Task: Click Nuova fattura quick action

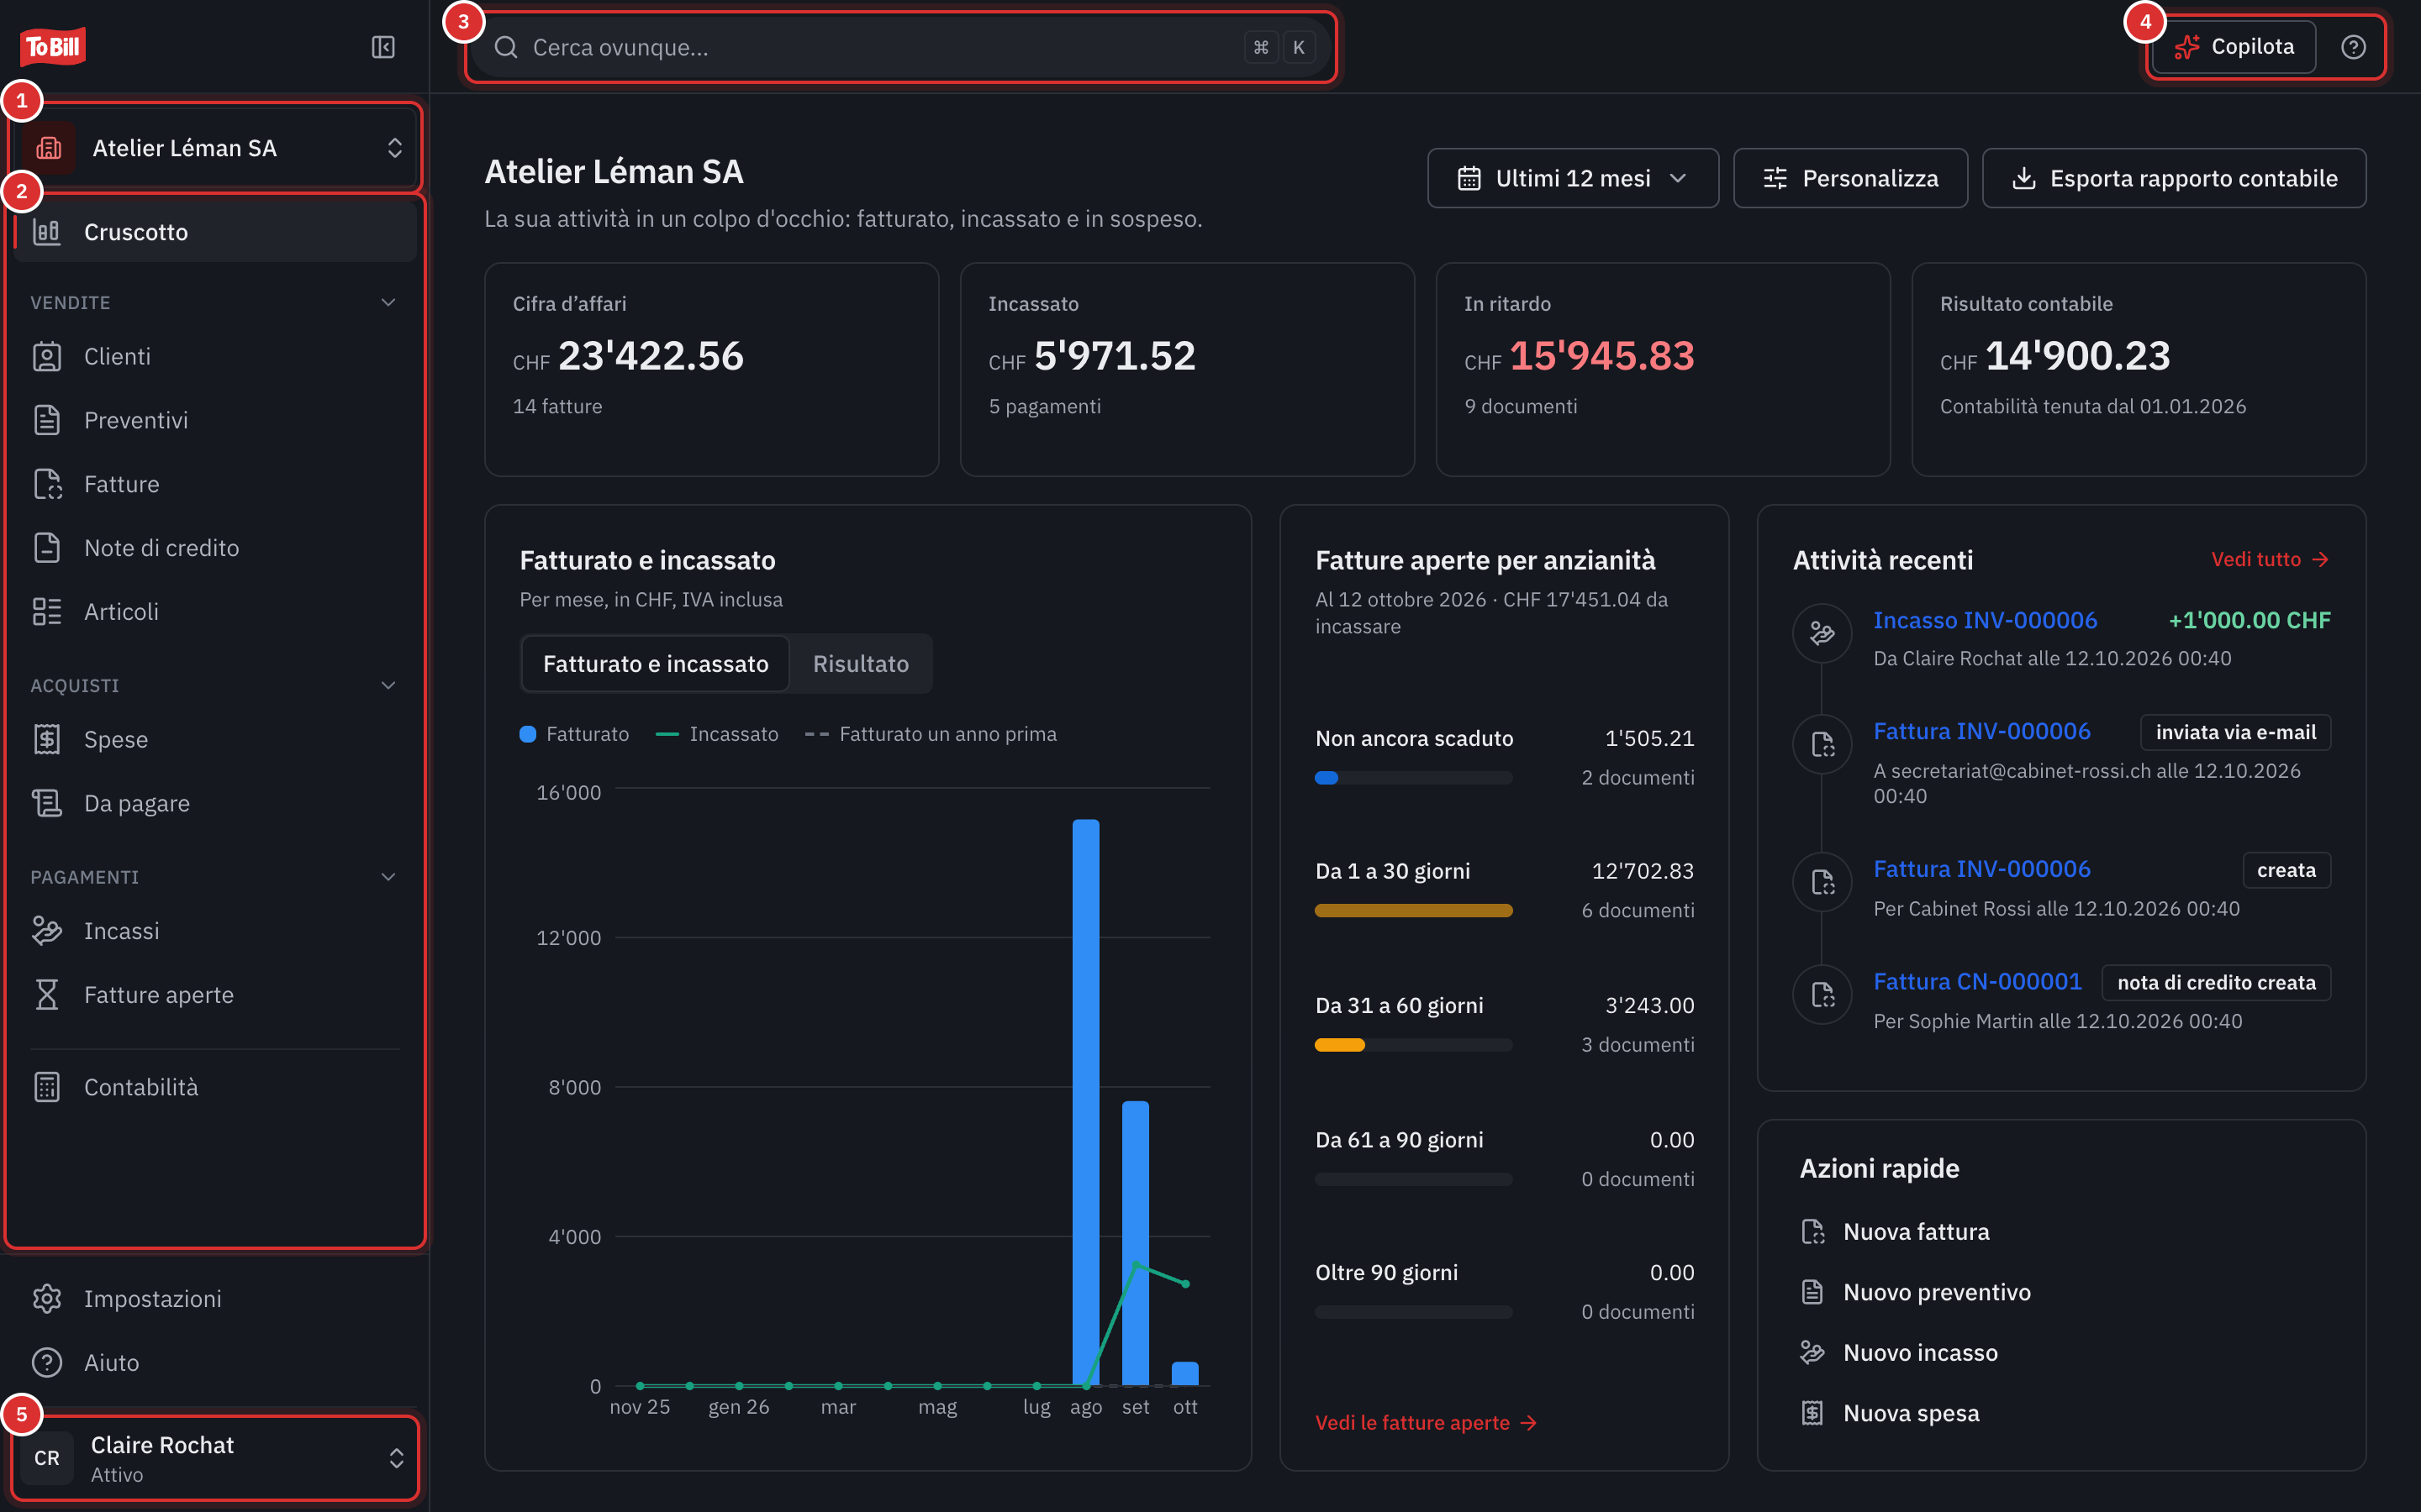Action: [1896, 1232]
